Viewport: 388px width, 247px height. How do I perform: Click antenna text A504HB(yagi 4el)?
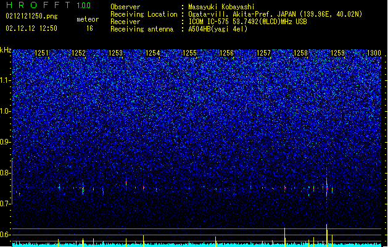(x=218, y=29)
